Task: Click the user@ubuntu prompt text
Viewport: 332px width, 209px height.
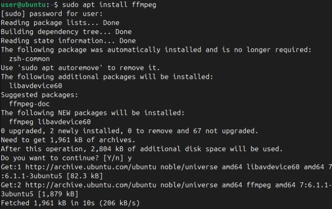Action: (x=23, y=5)
